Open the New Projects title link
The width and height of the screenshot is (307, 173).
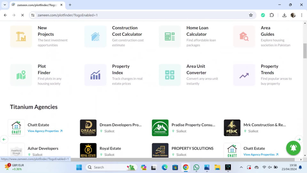46,31
